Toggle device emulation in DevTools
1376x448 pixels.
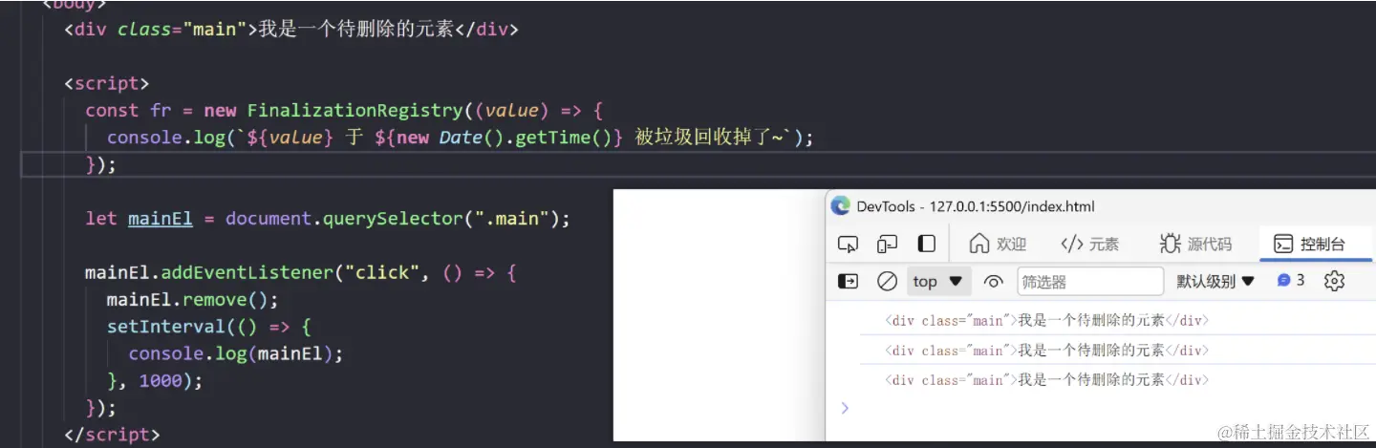[x=888, y=245]
